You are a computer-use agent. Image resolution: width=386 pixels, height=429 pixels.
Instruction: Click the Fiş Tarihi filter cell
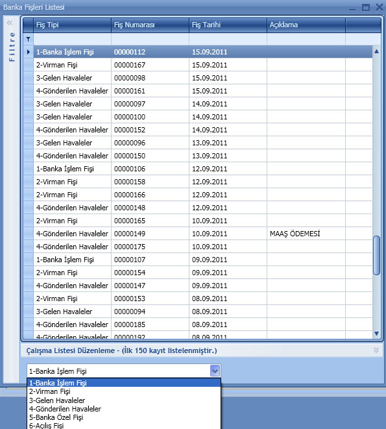228,40
